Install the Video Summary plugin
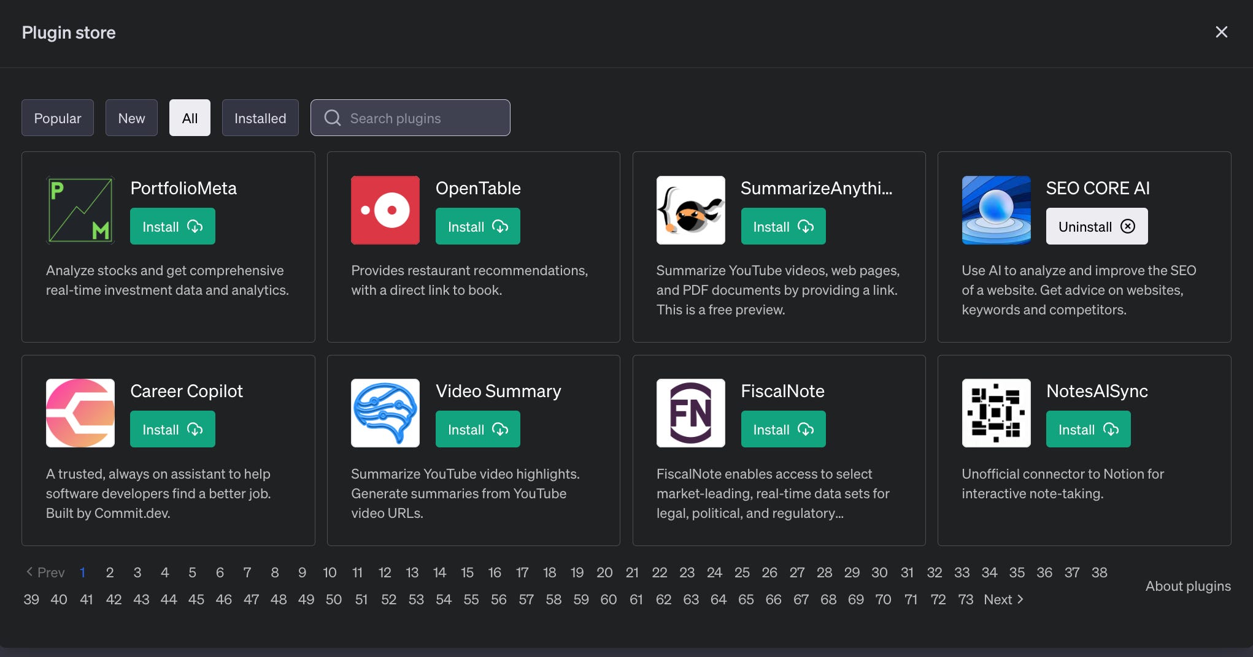This screenshot has height=657, width=1253. (x=478, y=429)
